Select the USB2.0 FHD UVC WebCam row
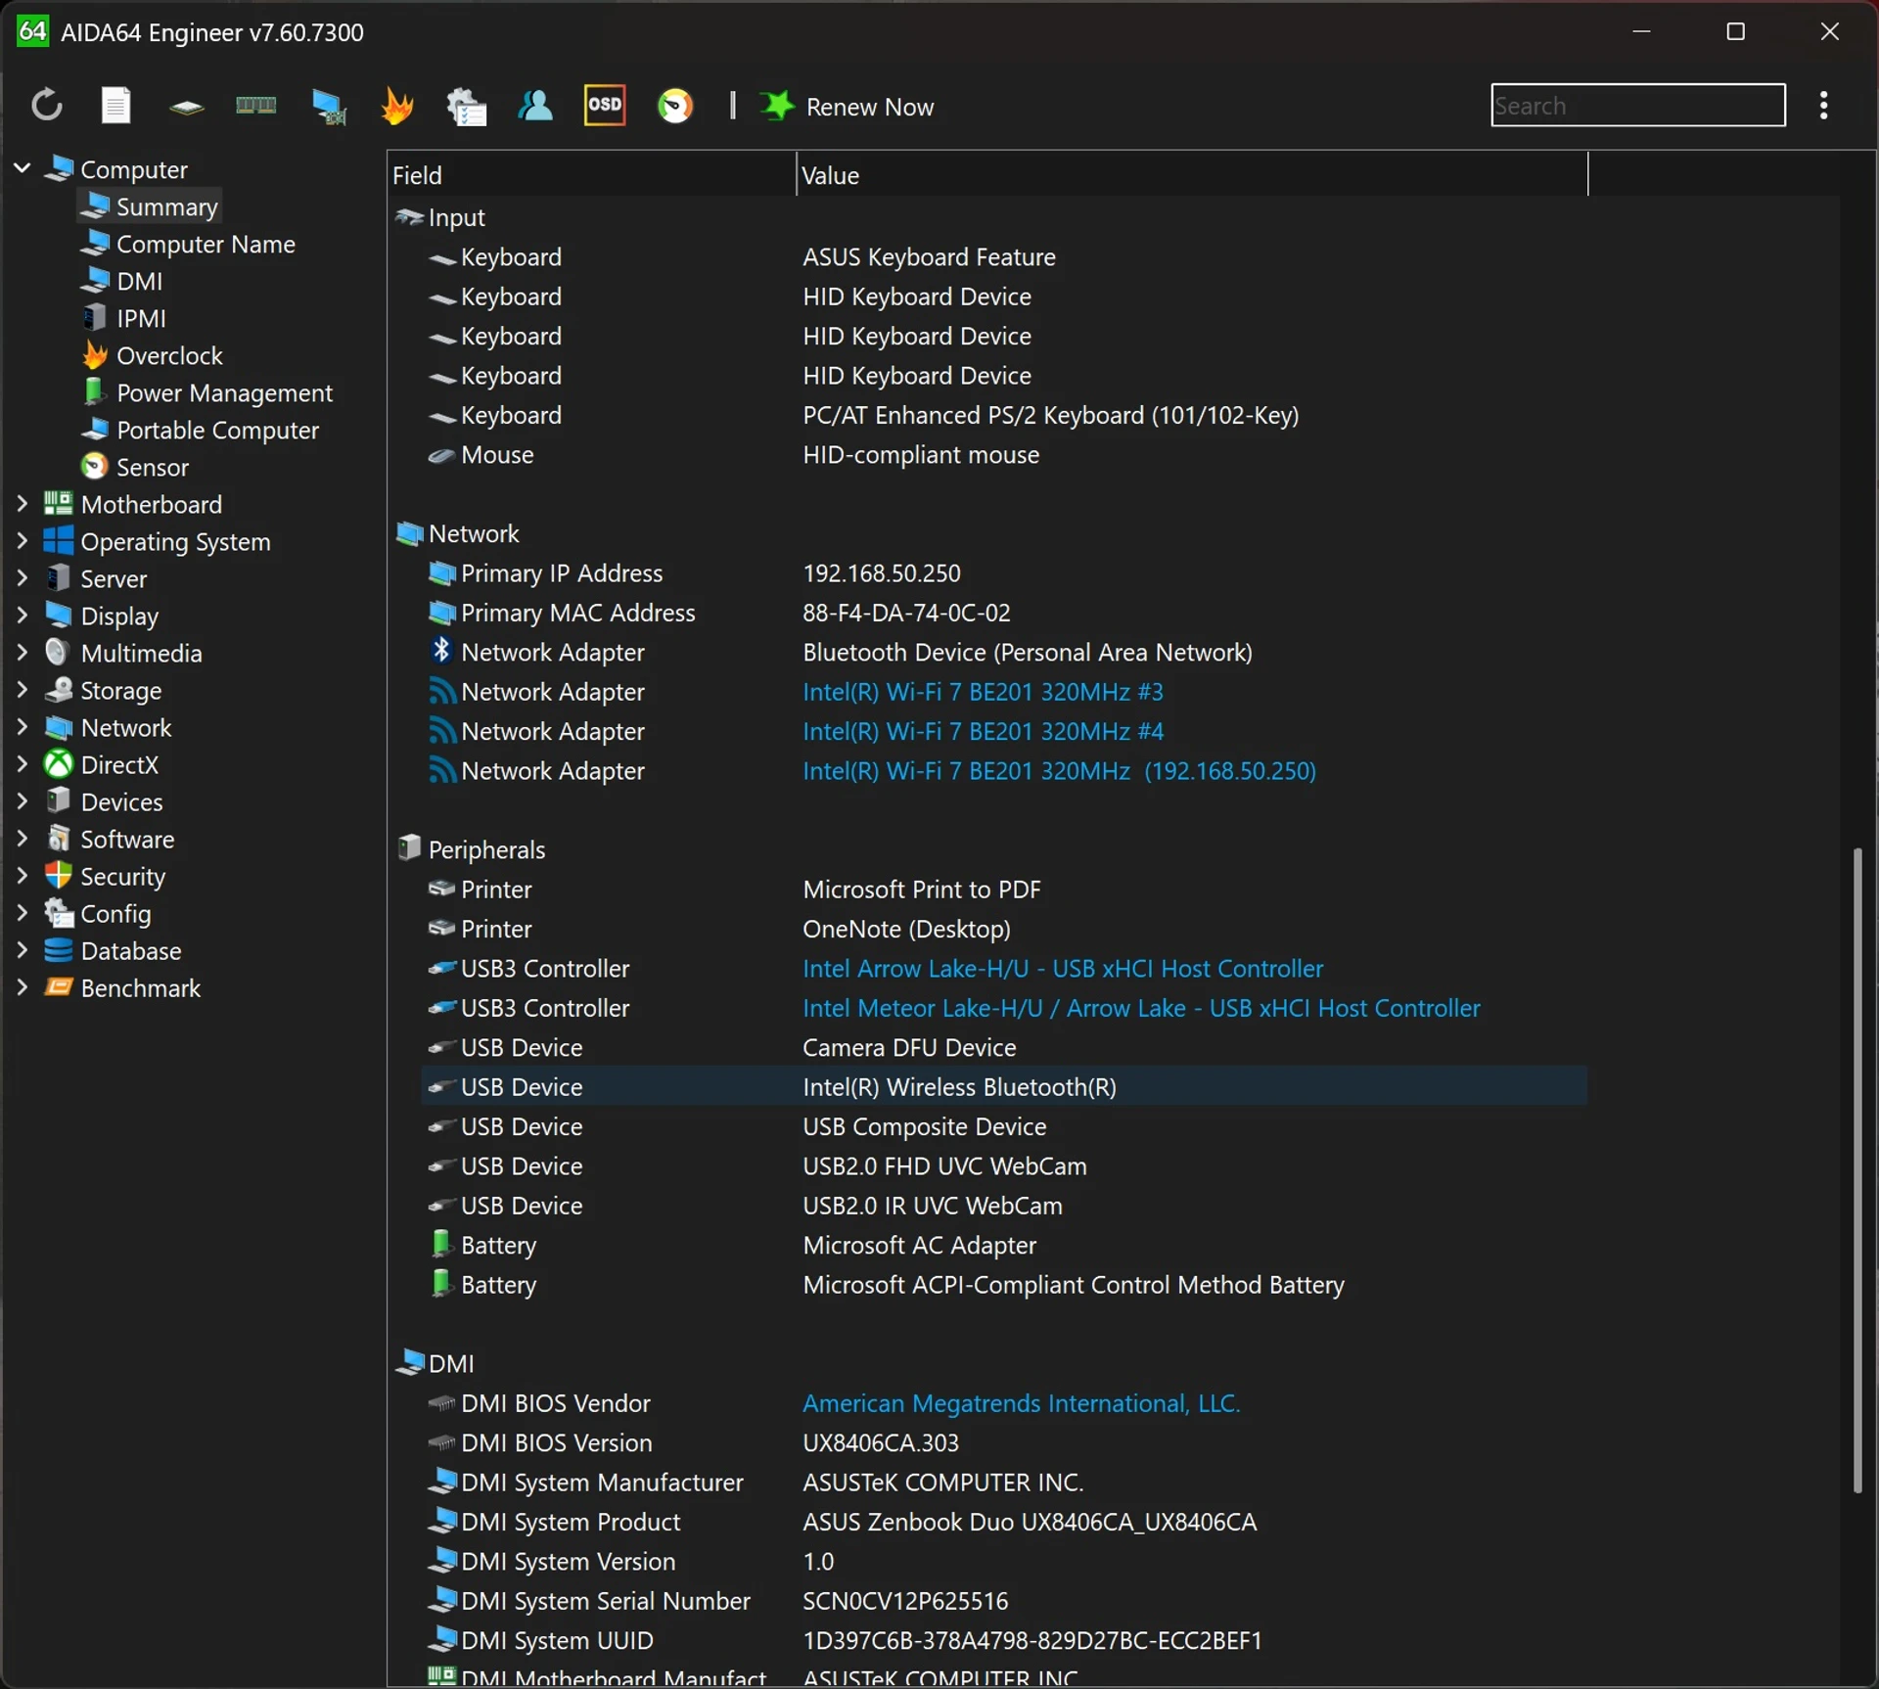1879x1689 pixels. (1004, 1166)
